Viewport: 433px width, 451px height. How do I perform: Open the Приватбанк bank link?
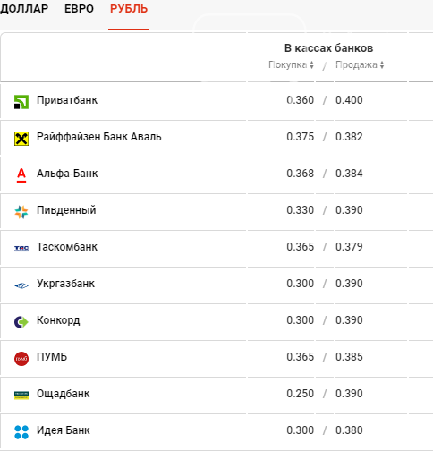[x=67, y=100]
